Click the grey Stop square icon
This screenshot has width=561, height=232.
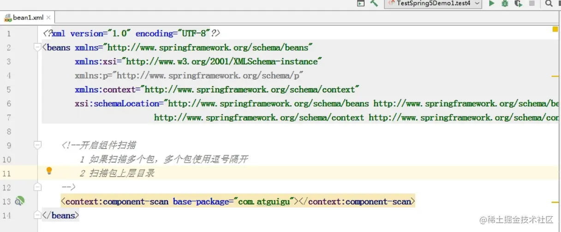click(532, 3)
